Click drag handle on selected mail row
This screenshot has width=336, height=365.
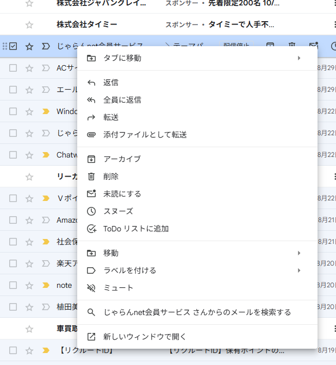(5, 46)
